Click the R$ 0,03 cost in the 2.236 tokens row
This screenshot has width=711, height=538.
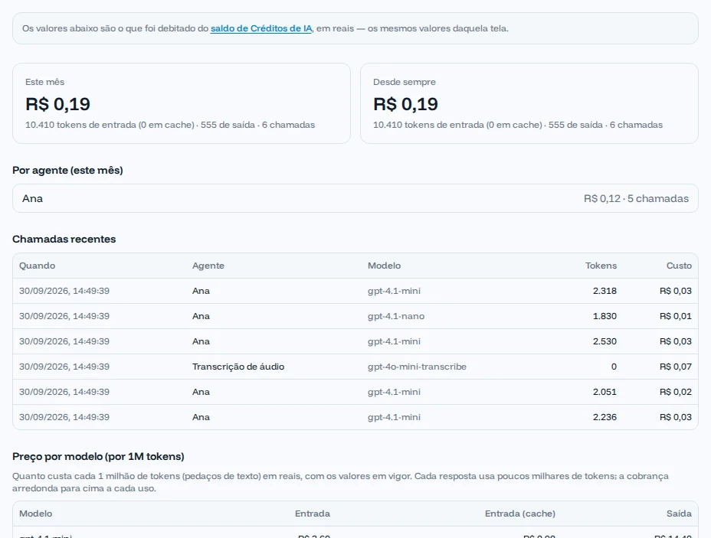pos(676,418)
